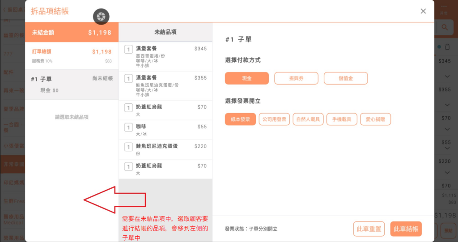Click quantity box of $345 漢堡套餐
458x242 pixels.
(128, 49)
